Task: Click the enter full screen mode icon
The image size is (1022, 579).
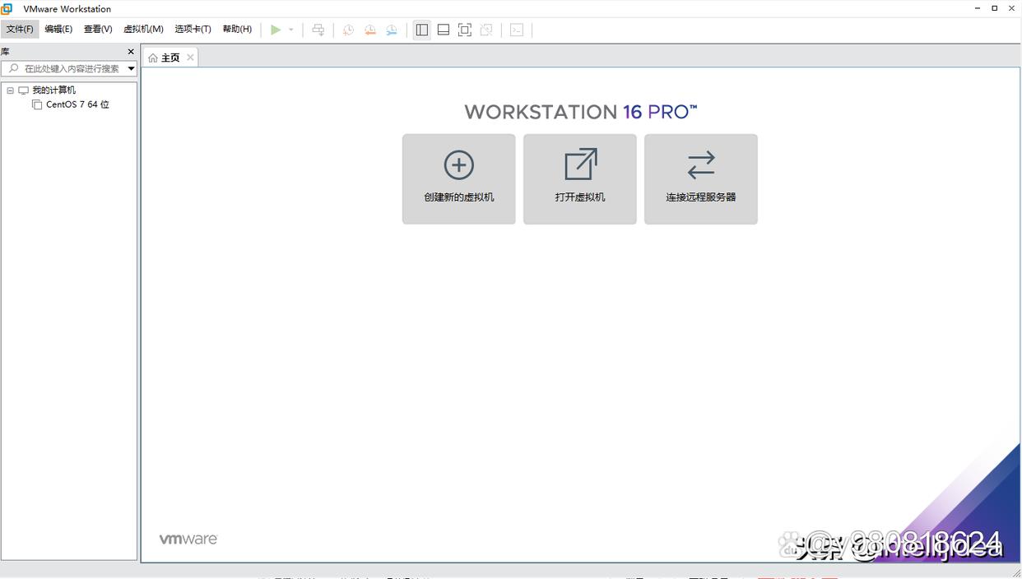Action: tap(465, 30)
